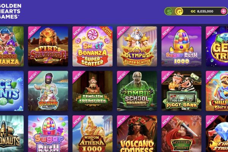The width and height of the screenshot is (228, 152).
Task: Open Wisdom of Athena 1000 tile
Action: click(92, 134)
